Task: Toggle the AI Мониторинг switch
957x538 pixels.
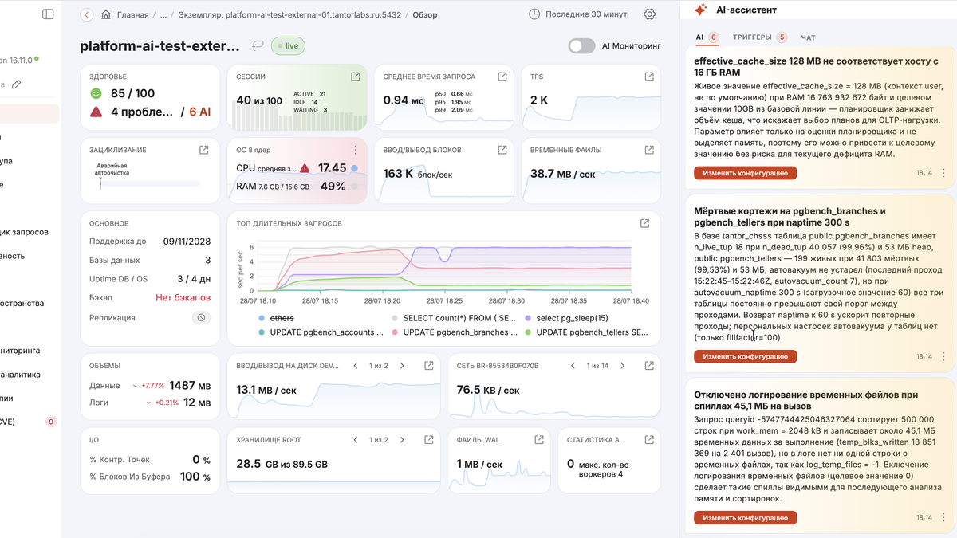Action: point(581,46)
